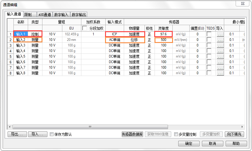Check the TEDS box for row 4
The width and height of the screenshot is (252, 151).
coord(209,51)
